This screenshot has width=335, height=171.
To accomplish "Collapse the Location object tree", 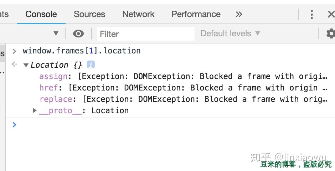I will 26,65.
